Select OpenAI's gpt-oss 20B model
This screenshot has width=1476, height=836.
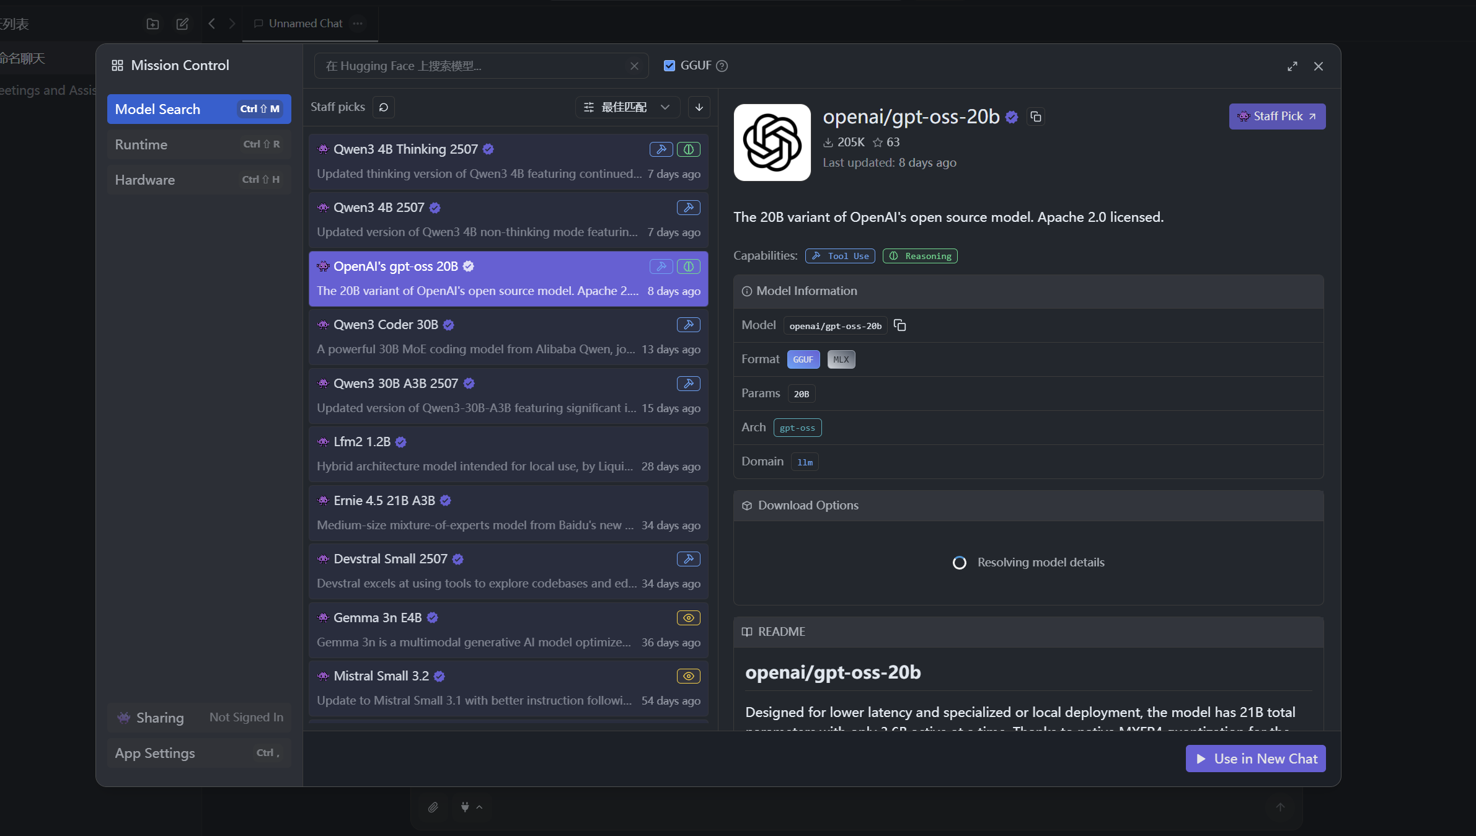pyautogui.click(x=508, y=279)
